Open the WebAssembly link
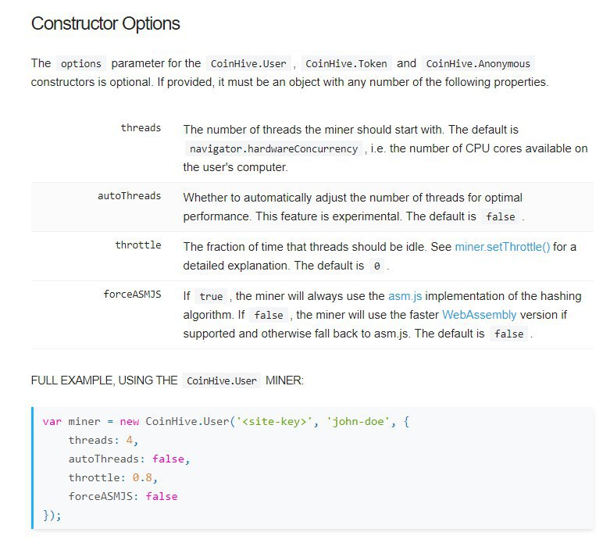This screenshot has width=603, height=550. pos(479,315)
